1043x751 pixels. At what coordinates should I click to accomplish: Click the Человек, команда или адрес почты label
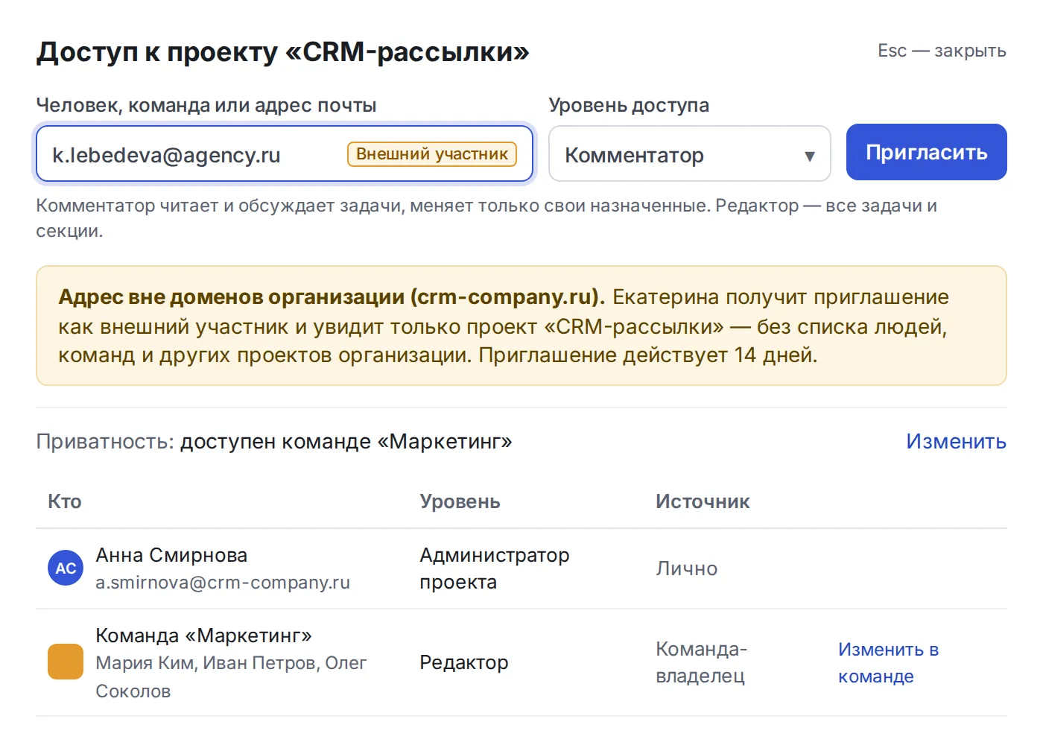[x=206, y=105]
